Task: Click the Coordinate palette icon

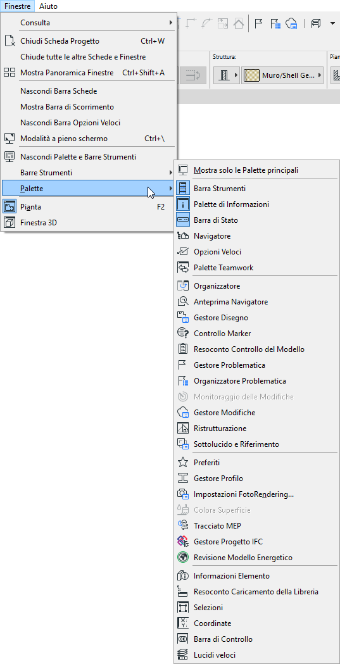Action: point(182,623)
